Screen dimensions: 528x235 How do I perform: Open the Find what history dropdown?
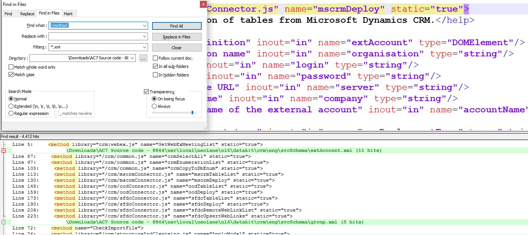coord(145,26)
